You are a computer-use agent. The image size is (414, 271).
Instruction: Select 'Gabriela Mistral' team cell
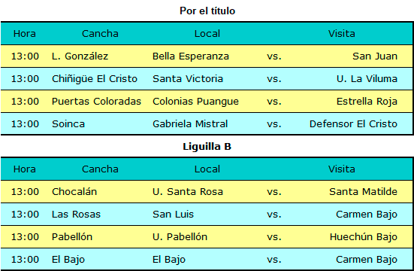click(190, 124)
